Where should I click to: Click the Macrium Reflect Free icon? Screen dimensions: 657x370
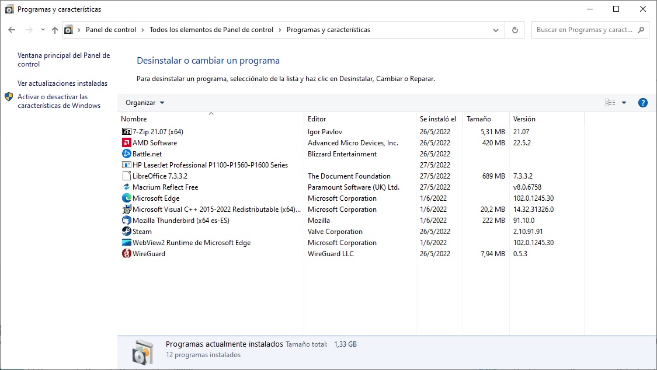[126, 187]
